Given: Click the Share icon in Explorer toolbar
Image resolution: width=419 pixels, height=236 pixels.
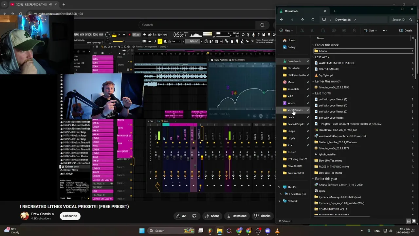Looking at the screenshot, I should click(x=344, y=30).
